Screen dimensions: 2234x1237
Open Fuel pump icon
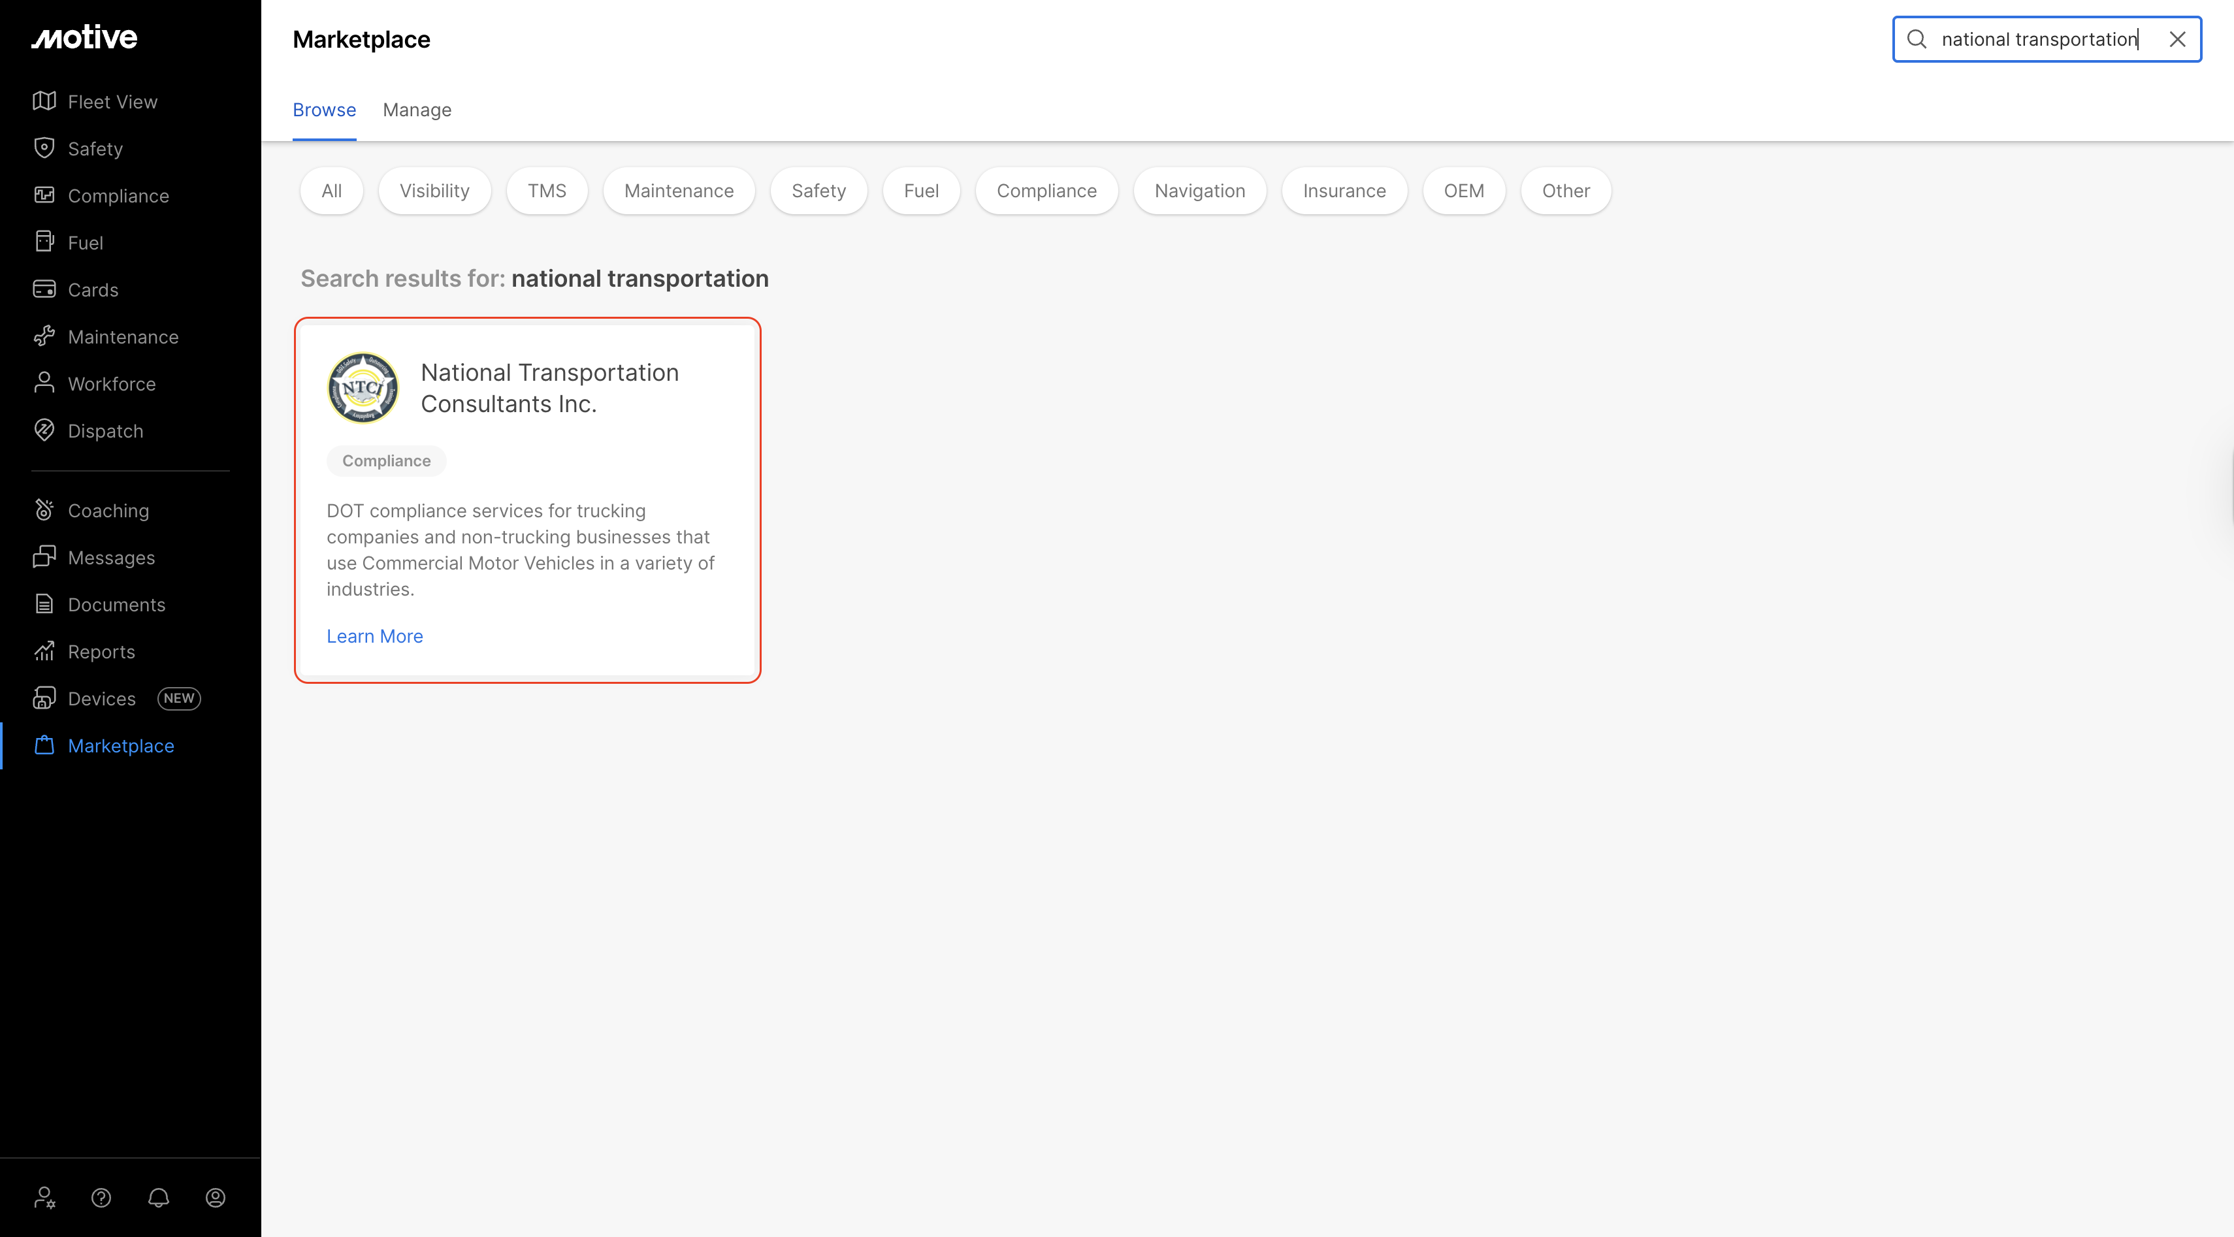click(x=44, y=242)
